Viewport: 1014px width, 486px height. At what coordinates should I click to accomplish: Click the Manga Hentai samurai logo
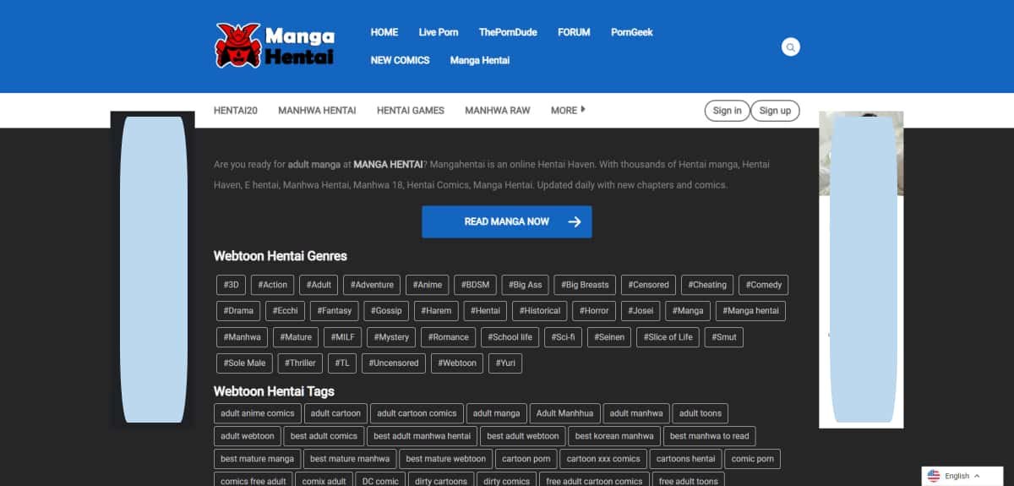(275, 46)
